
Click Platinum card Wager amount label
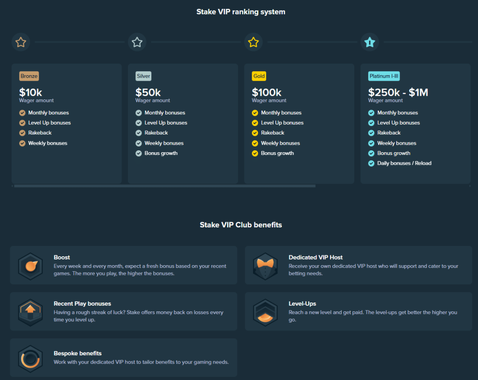tap(385, 101)
